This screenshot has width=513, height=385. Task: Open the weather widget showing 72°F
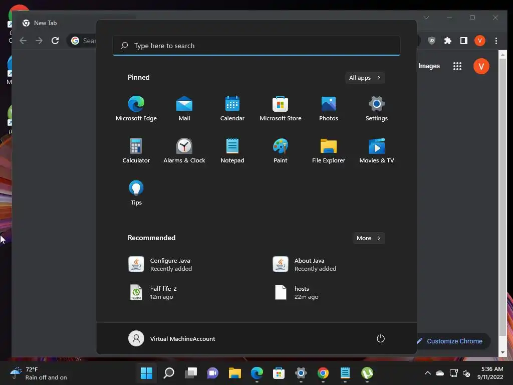pos(39,373)
